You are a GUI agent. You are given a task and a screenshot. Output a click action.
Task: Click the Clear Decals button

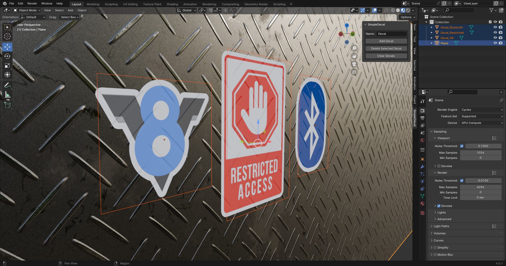[386, 56]
